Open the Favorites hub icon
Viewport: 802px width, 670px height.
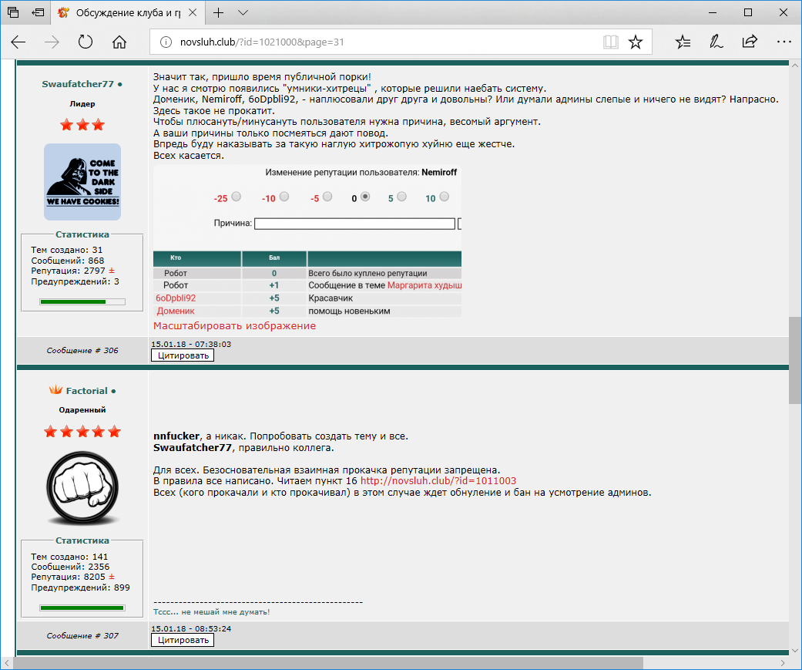683,42
